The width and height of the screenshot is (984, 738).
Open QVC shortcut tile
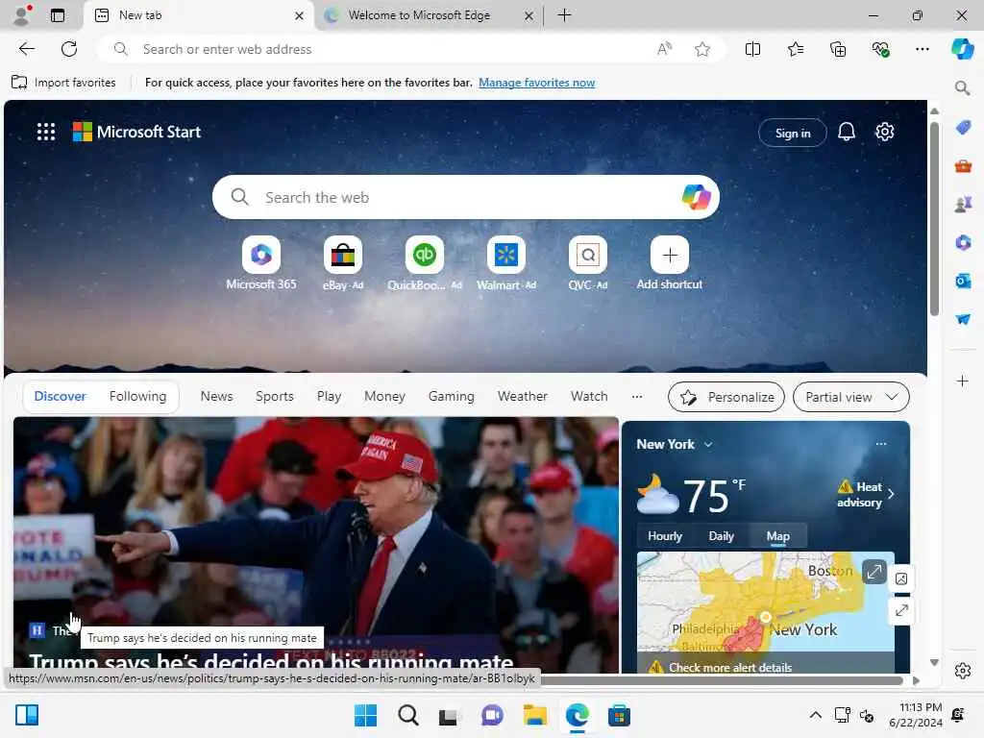pos(587,255)
